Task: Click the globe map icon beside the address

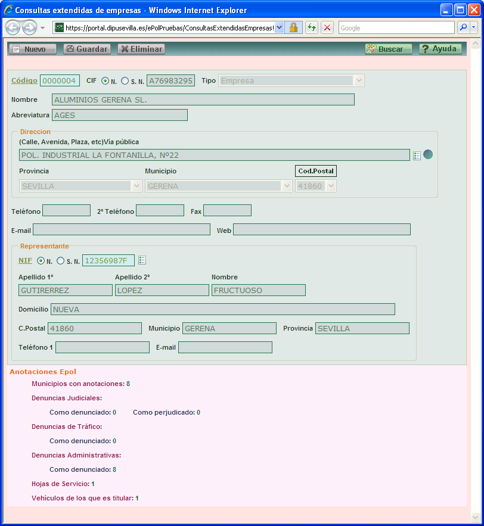Action: pyautogui.click(x=428, y=155)
